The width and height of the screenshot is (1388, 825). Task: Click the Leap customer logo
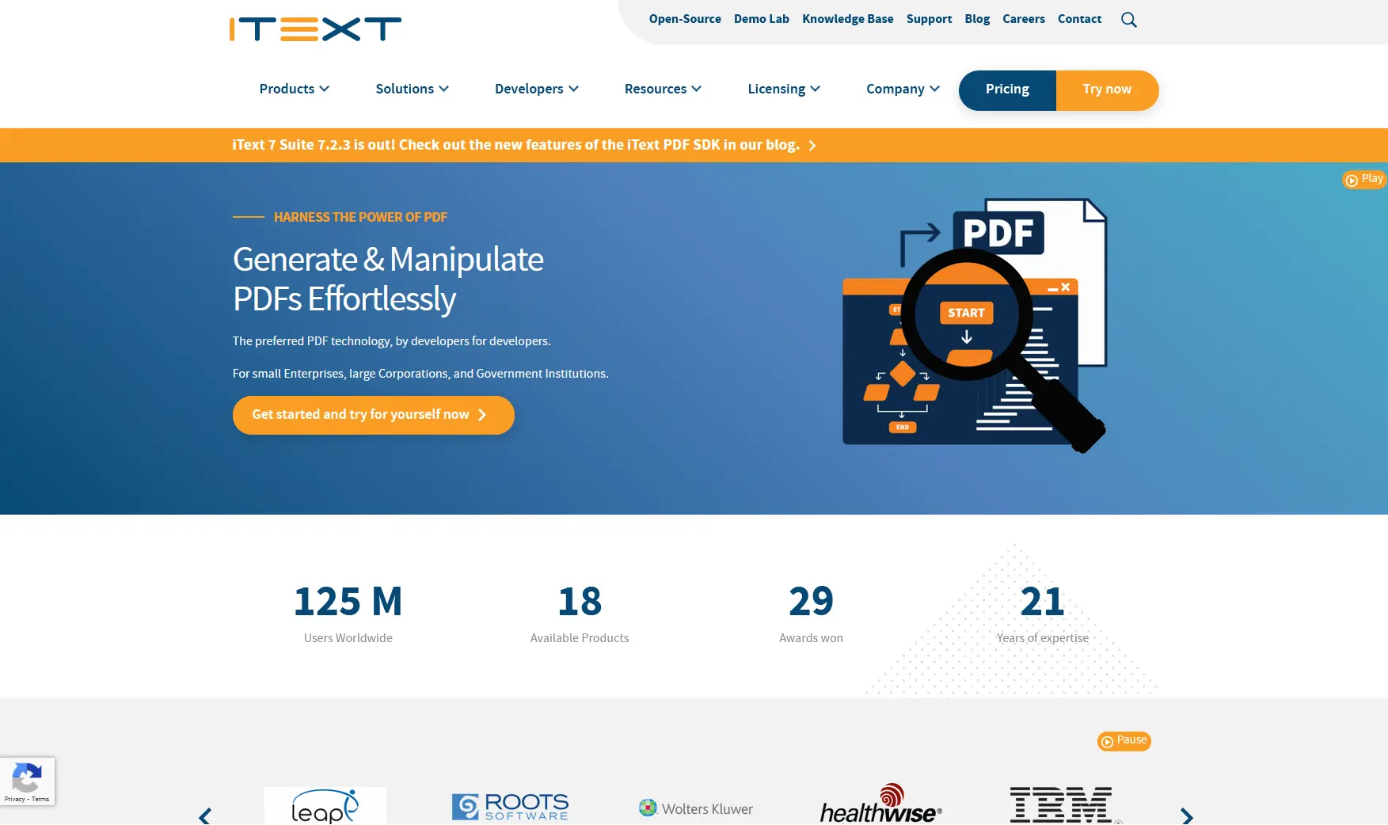tap(325, 806)
